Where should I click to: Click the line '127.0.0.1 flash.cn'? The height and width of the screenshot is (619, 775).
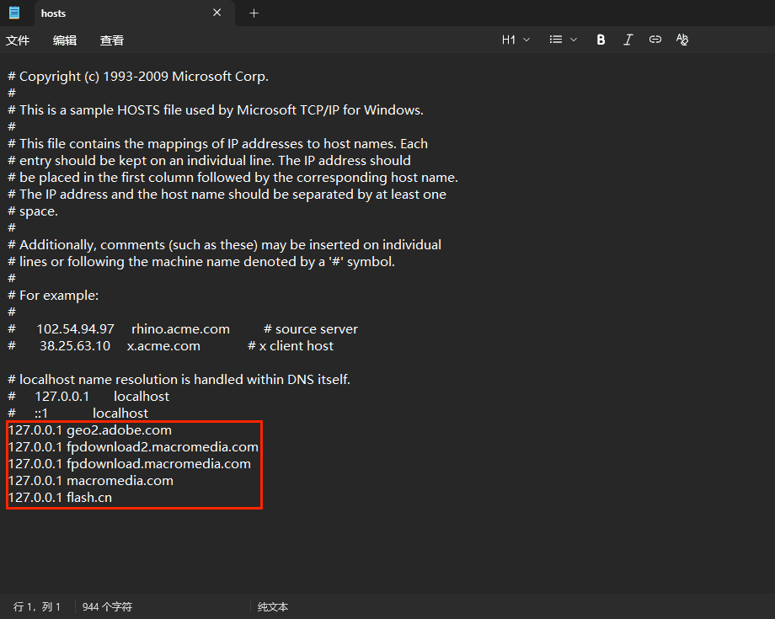click(61, 498)
